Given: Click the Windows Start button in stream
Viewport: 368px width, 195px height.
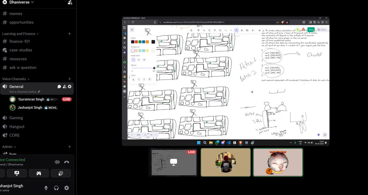Looking at the screenshot, I should point(198,143).
